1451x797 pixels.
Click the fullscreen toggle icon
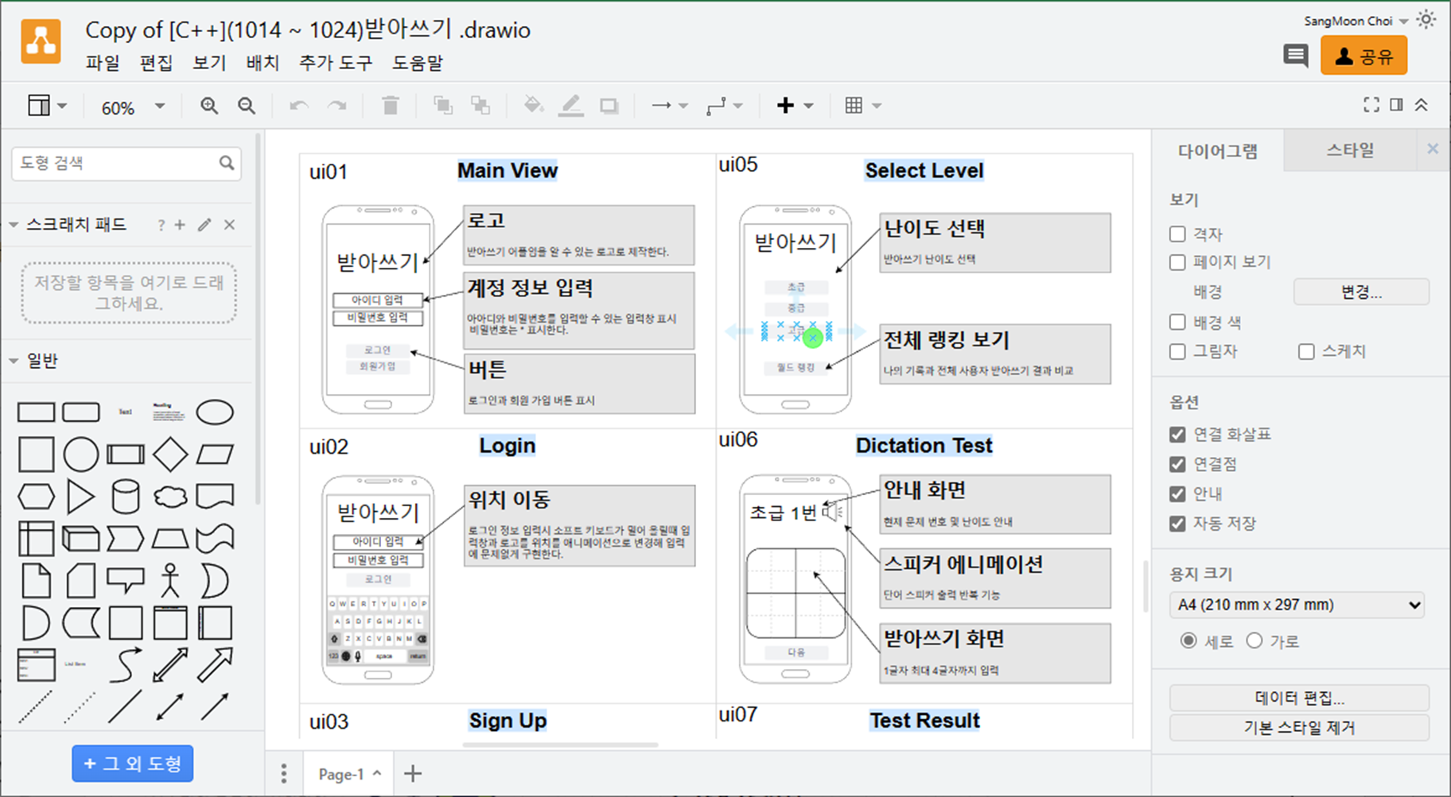coord(1371,105)
